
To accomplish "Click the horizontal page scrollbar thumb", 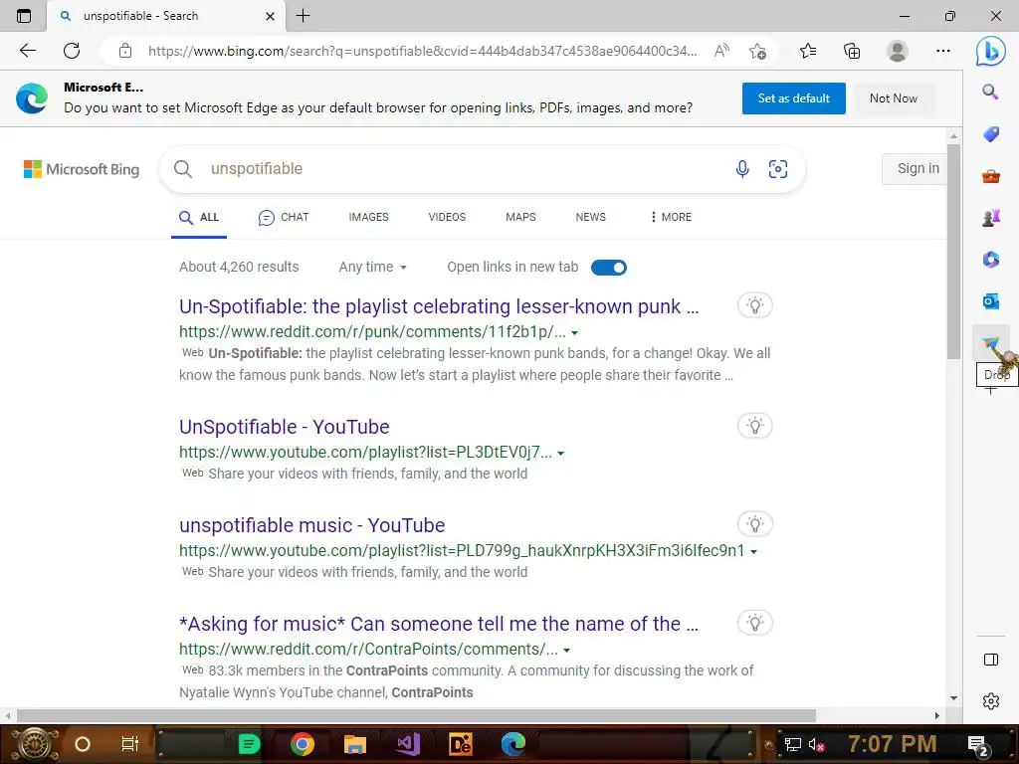I will pos(416,715).
